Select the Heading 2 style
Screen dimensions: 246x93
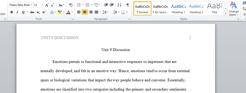tap(196, 9)
